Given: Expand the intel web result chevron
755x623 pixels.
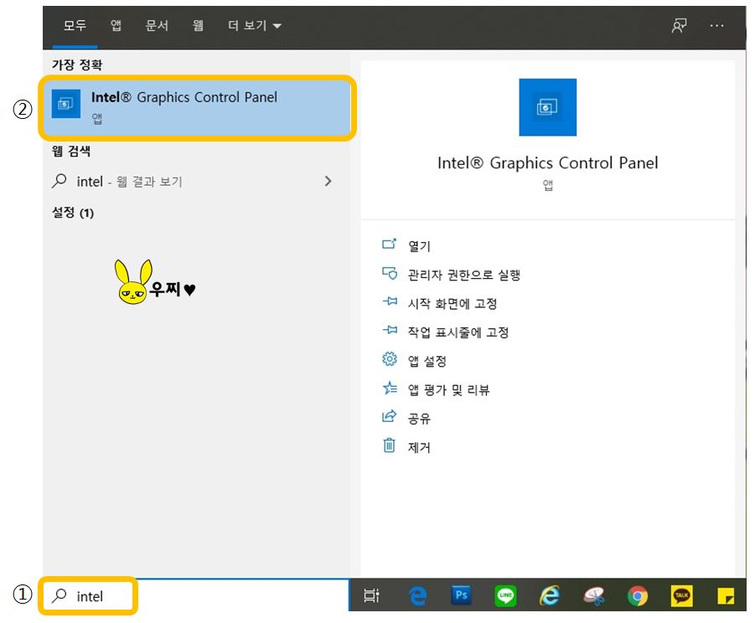Looking at the screenshot, I should tap(328, 182).
